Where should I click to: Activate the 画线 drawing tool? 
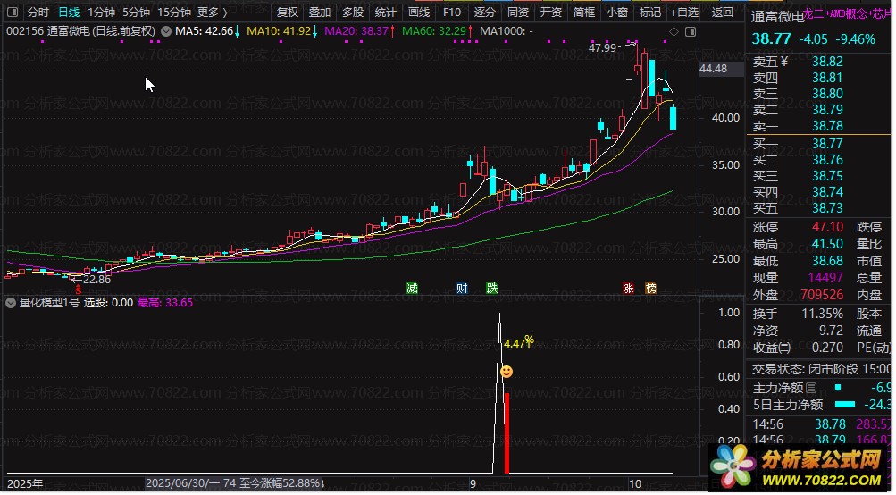coord(419,12)
